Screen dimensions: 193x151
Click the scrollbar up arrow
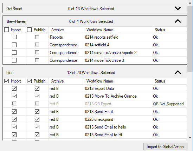coord(190,3)
